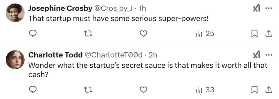The width and height of the screenshot is (279, 99).
Task: Open more options for Charlotte's post
Action: pos(269,55)
